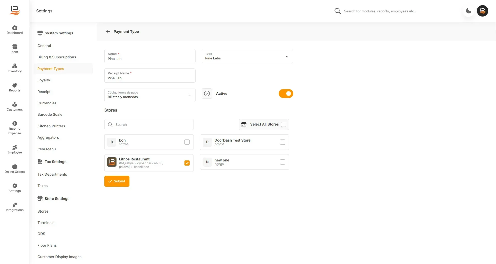This screenshot has height=264, width=496.
Task: Click the global modules search field
Action: click(x=380, y=11)
